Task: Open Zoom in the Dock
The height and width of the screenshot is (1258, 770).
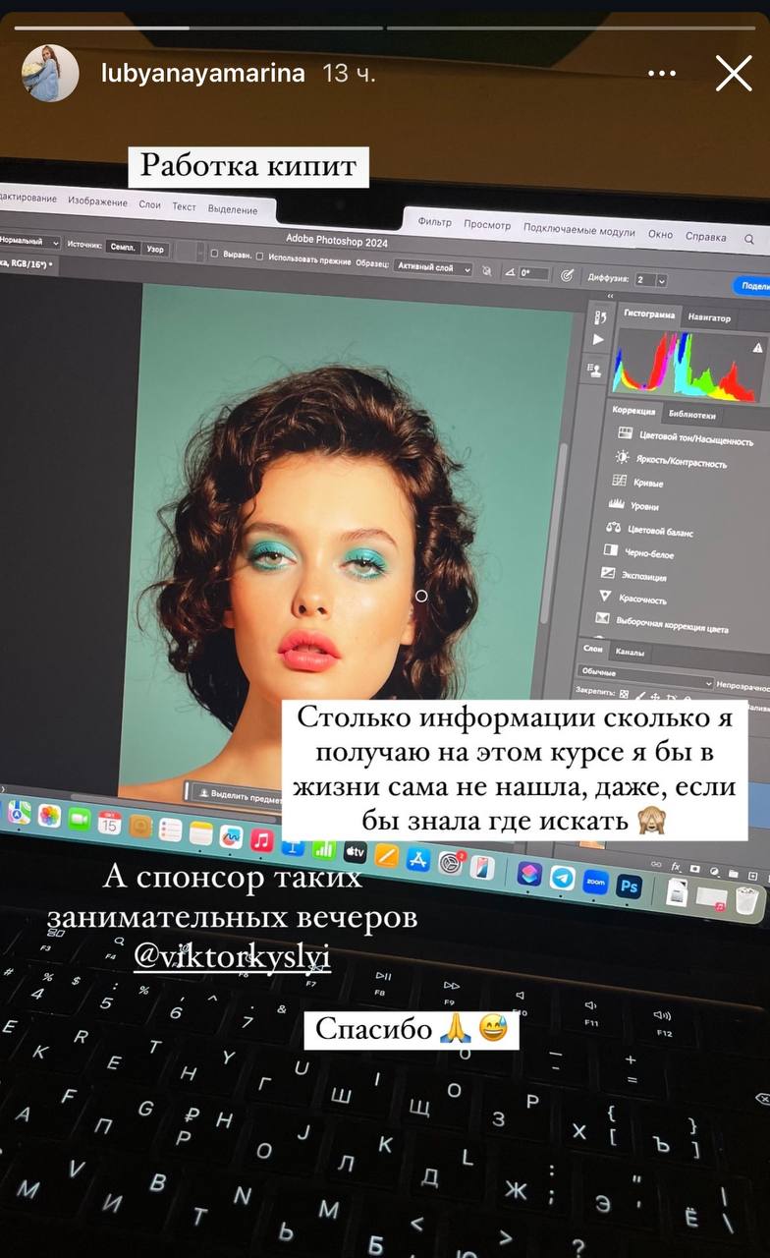Action: pos(595,882)
